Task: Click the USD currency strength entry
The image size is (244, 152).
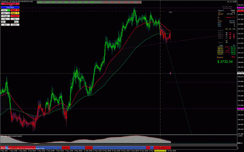Action: click(44, 2)
